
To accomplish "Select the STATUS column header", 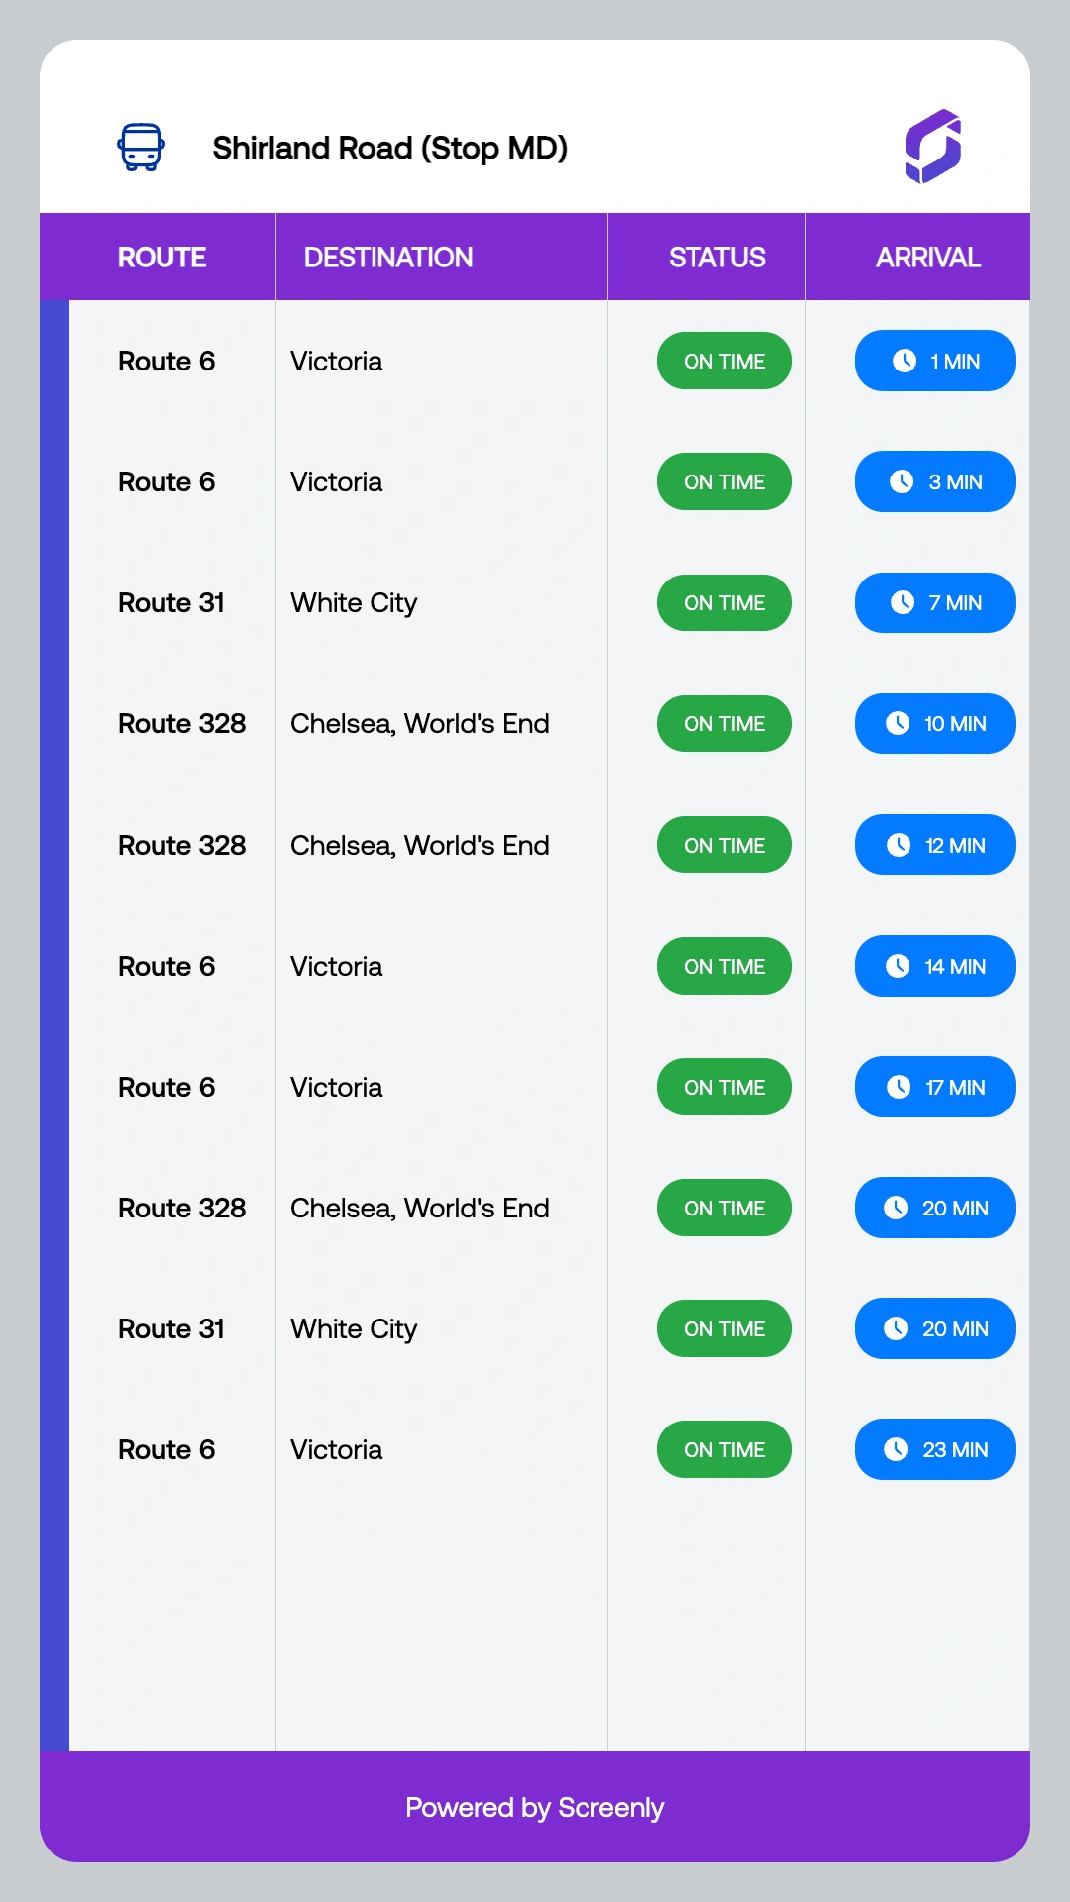I will pyautogui.click(x=716, y=258).
